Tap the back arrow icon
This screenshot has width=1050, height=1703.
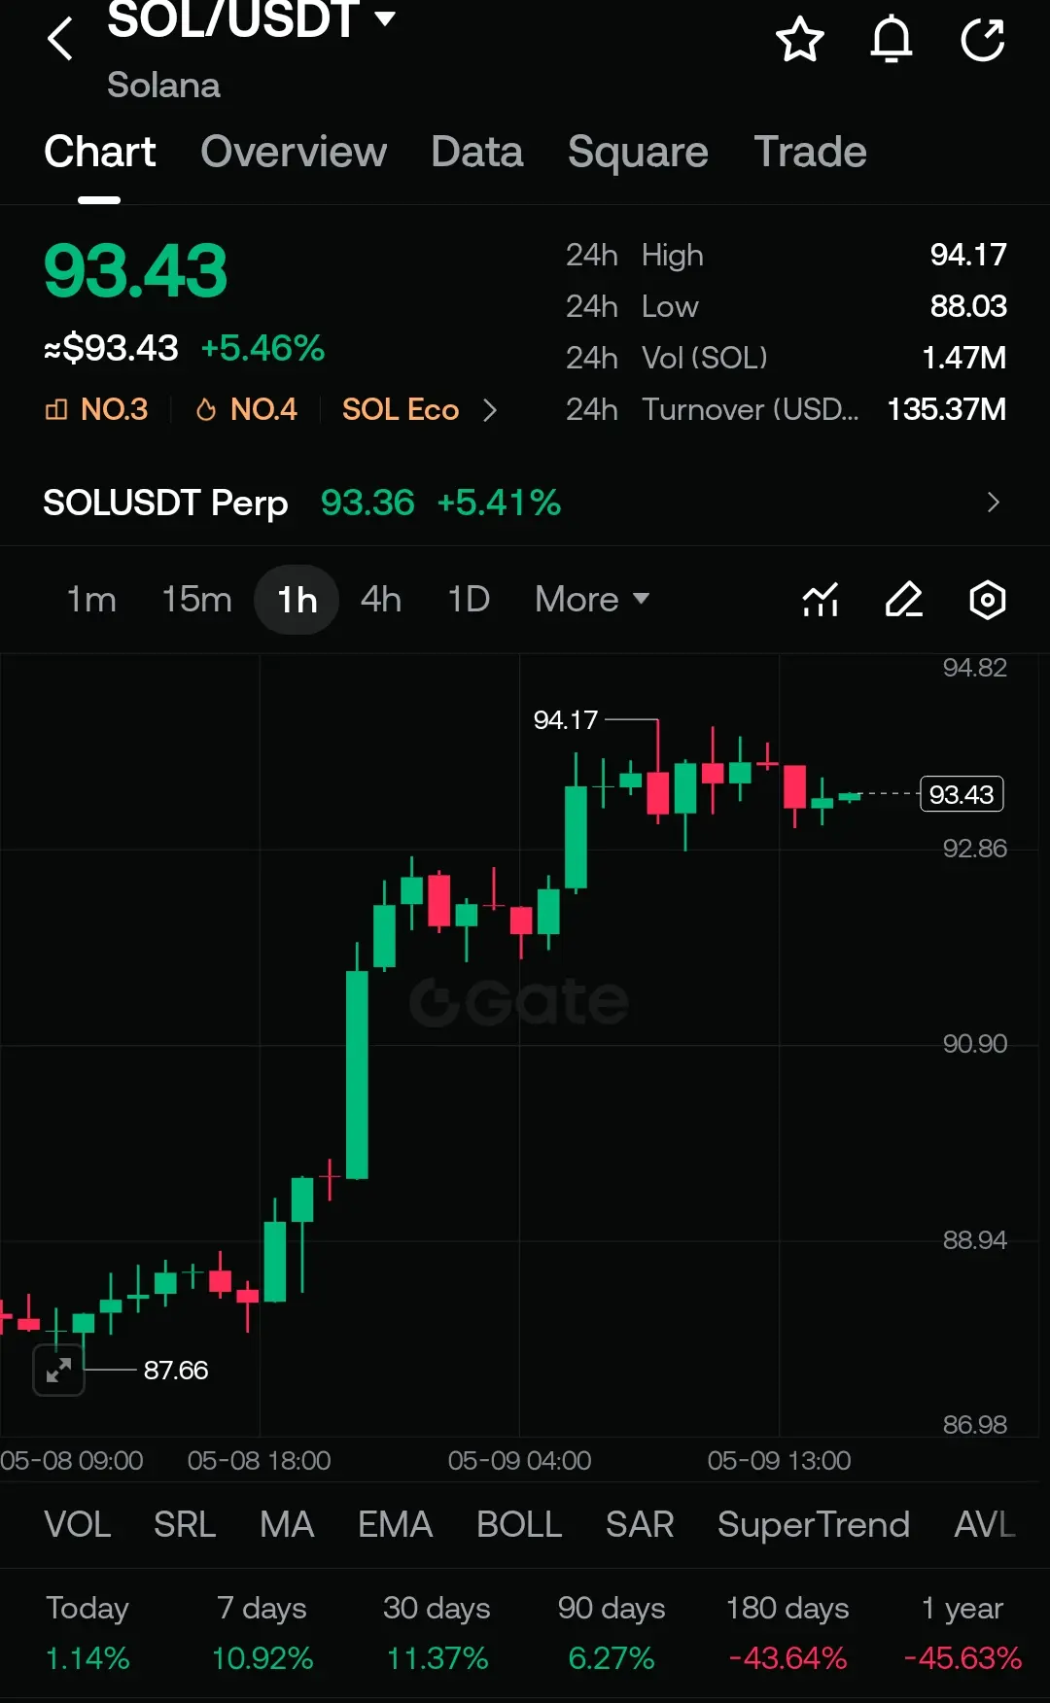pos(60,39)
